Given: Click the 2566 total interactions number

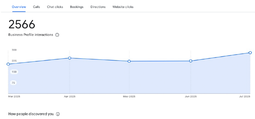Looking at the screenshot, I should (22, 25).
